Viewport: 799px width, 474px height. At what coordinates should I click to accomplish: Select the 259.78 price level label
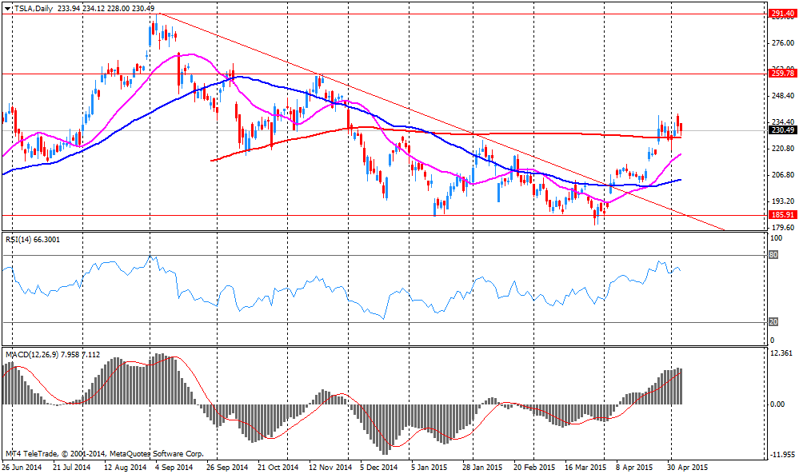click(x=783, y=74)
